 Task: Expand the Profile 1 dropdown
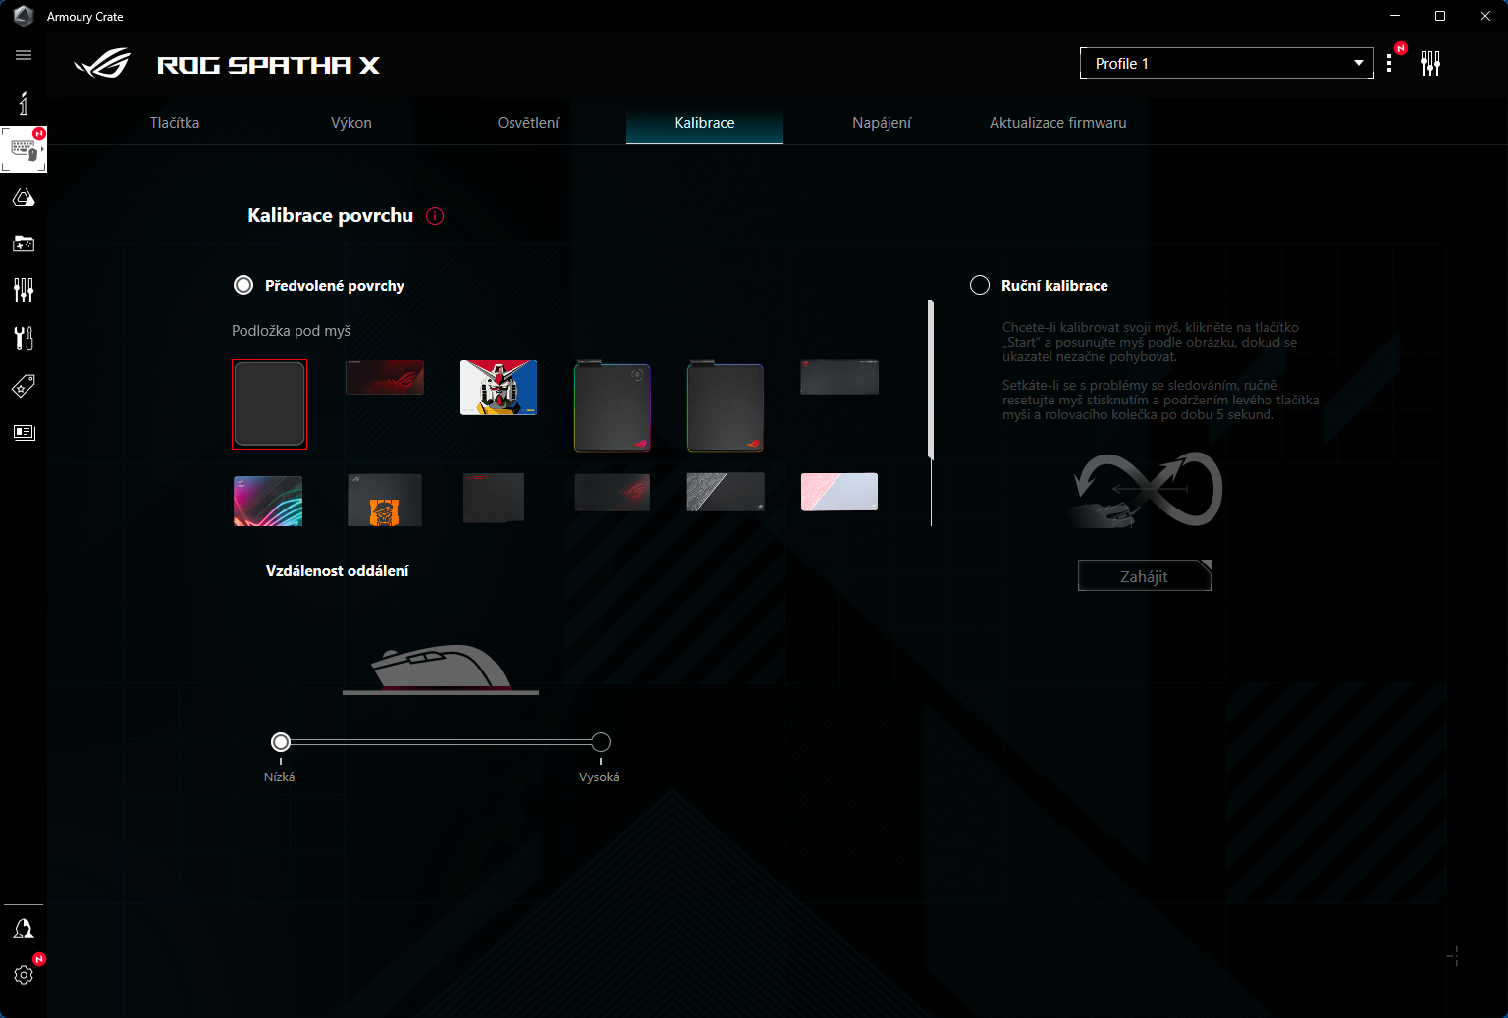[1226, 63]
